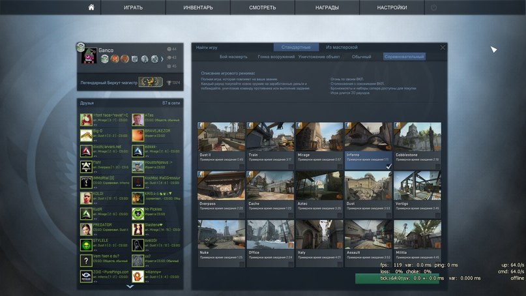Open friend ZOID PurePings avatar
The image size is (526, 296).
[x=86, y=276]
